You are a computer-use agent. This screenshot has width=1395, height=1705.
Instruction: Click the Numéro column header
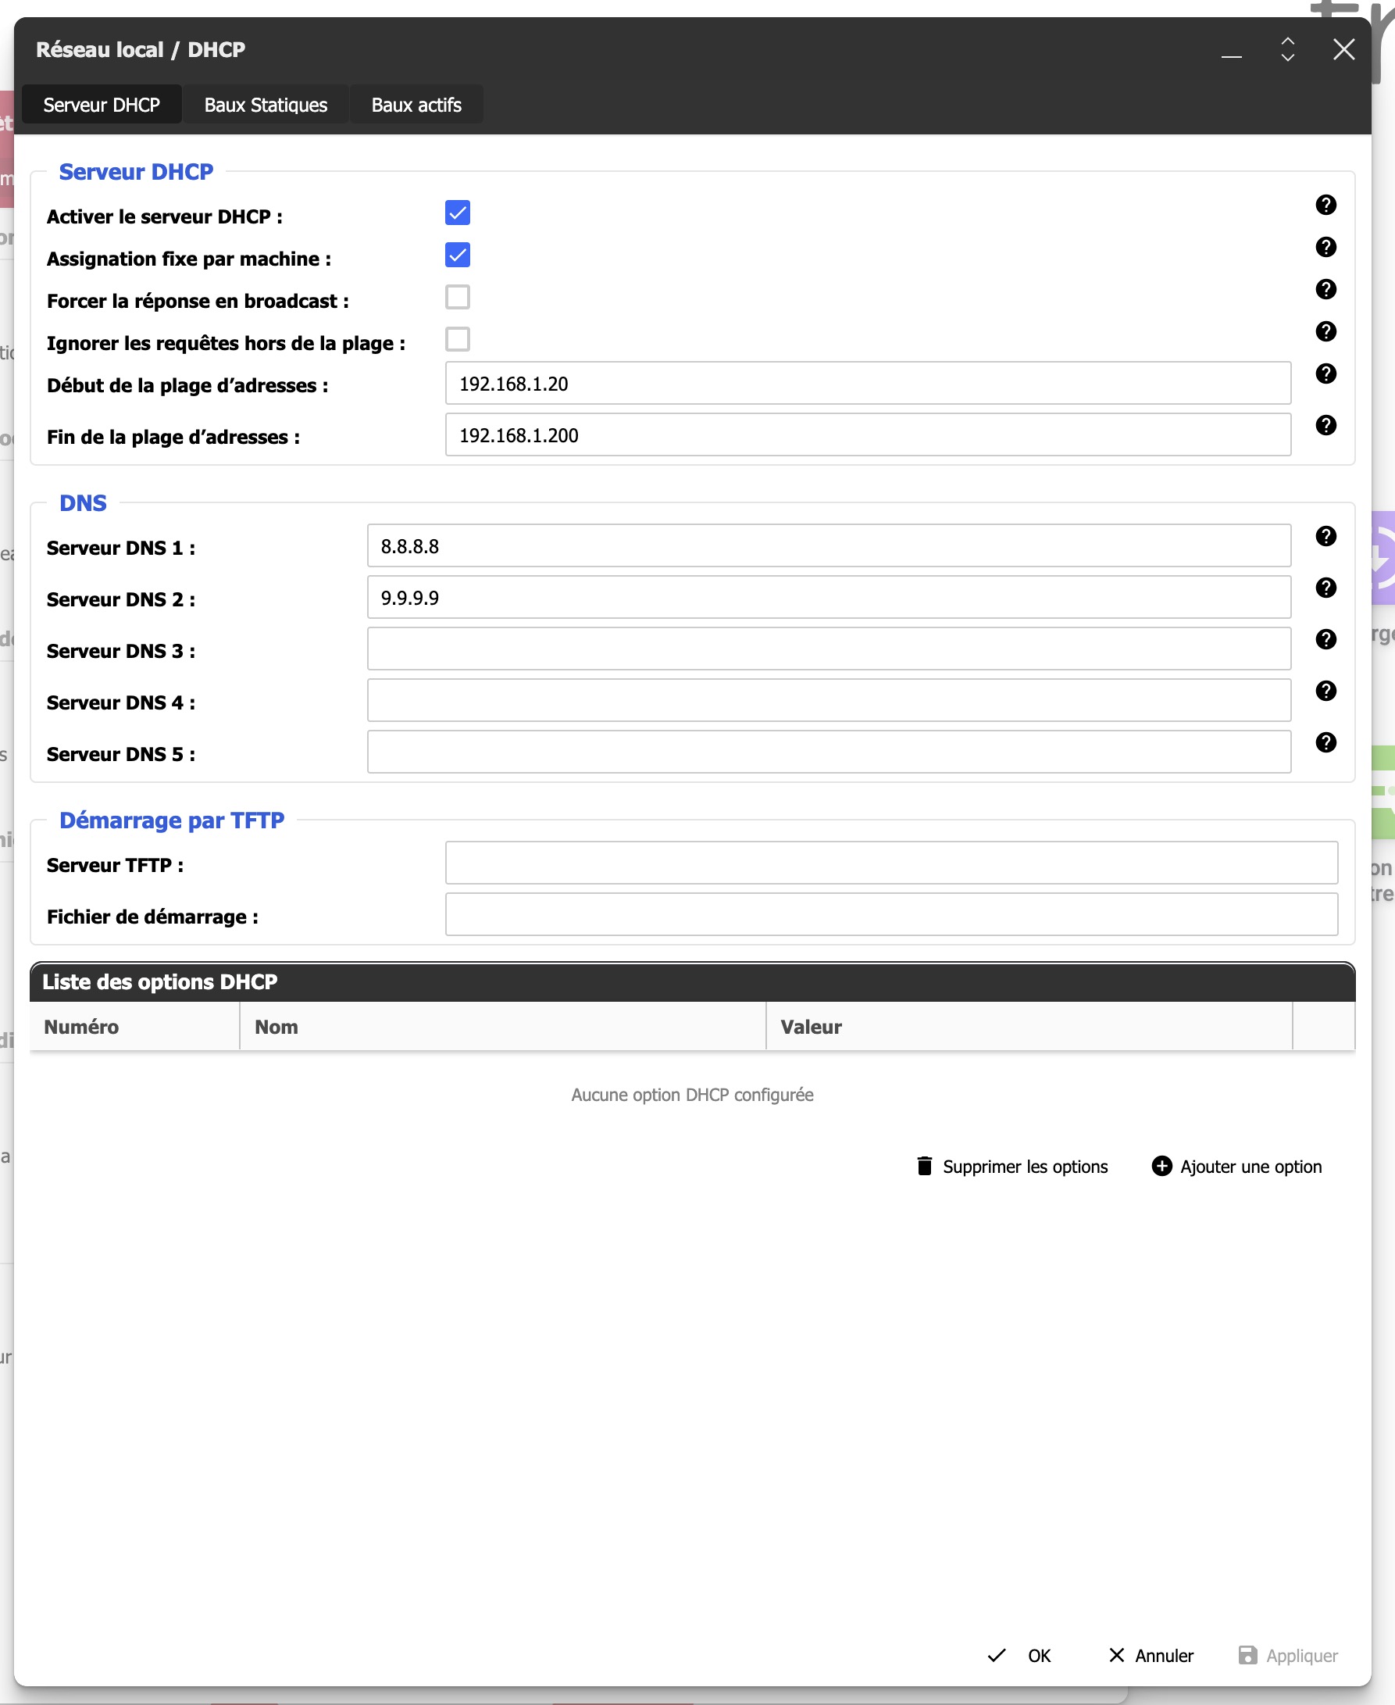pos(135,1027)
